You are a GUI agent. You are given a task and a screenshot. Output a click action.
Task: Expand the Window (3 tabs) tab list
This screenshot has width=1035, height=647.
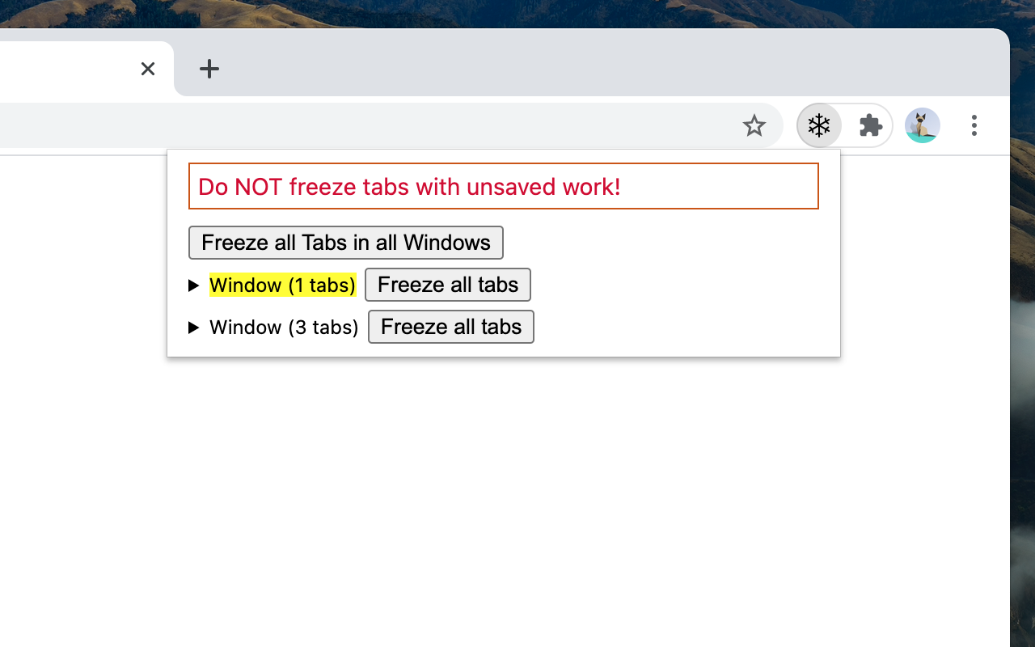pyautogui.click(x=194, y=327)
